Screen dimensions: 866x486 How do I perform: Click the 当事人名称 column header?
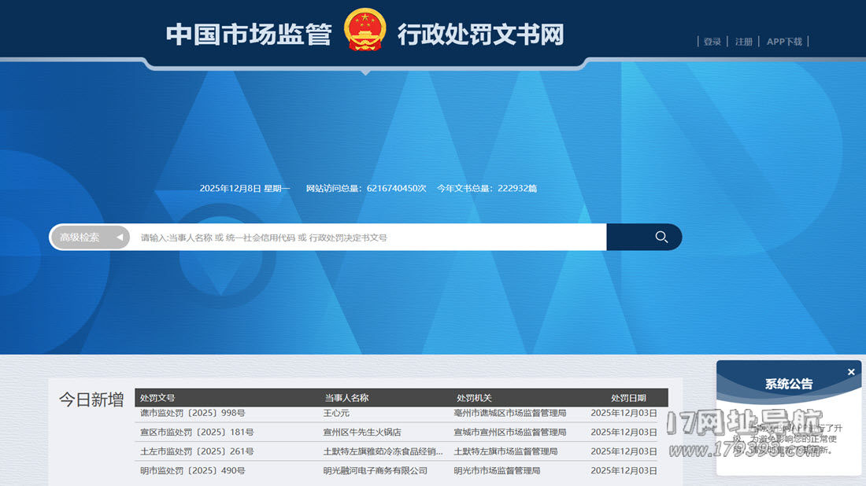346,398
